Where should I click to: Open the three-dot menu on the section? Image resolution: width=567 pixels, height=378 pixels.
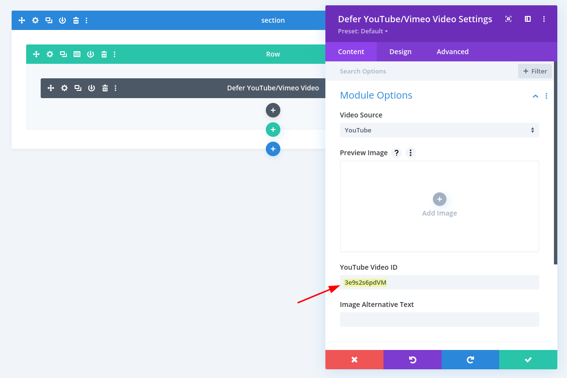click(x=86, y=20)
